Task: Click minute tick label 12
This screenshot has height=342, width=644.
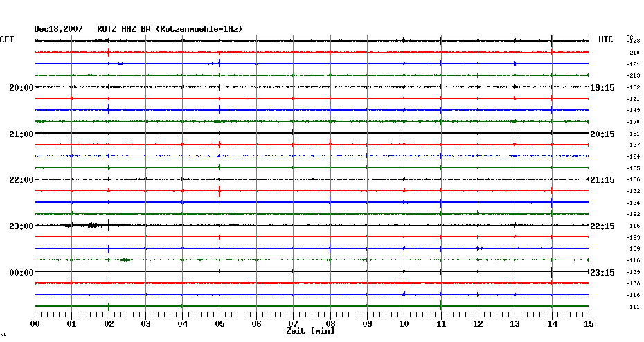Action: point(478,324)
